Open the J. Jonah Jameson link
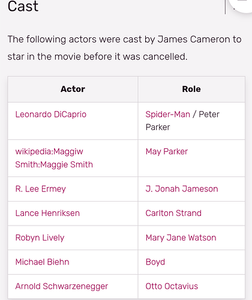Viewport: 252px width, 300px height. tap(182, 189)
